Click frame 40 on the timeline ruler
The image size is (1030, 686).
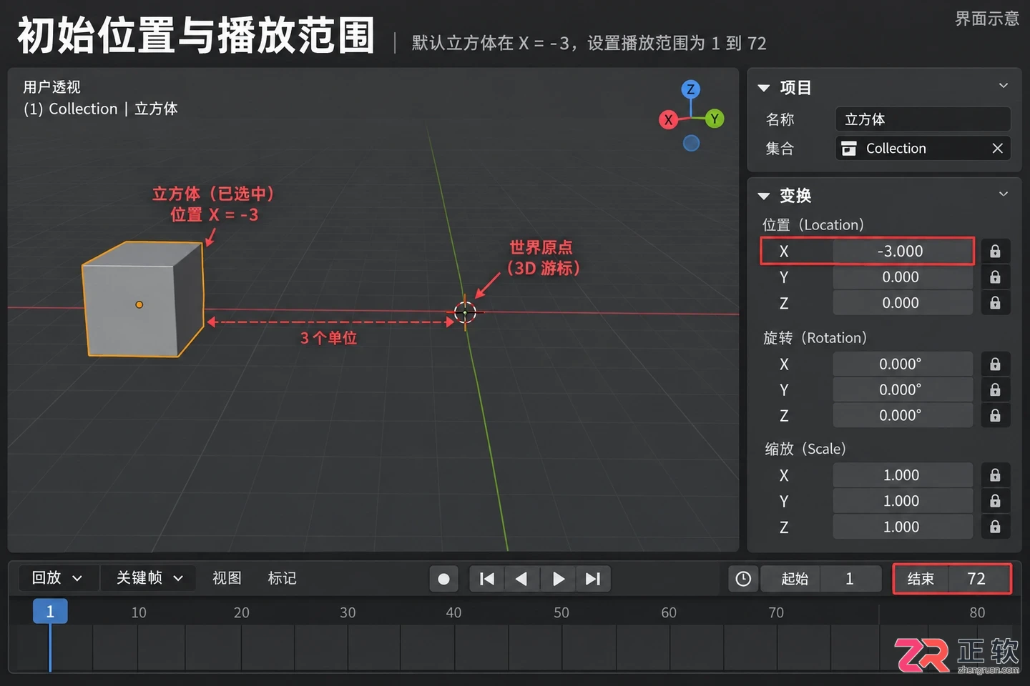pyautogui.click(x=453, y=612)
